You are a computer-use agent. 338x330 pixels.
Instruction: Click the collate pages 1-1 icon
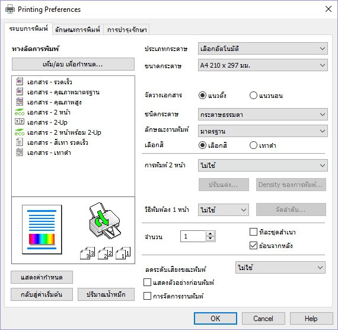(123, 253)
